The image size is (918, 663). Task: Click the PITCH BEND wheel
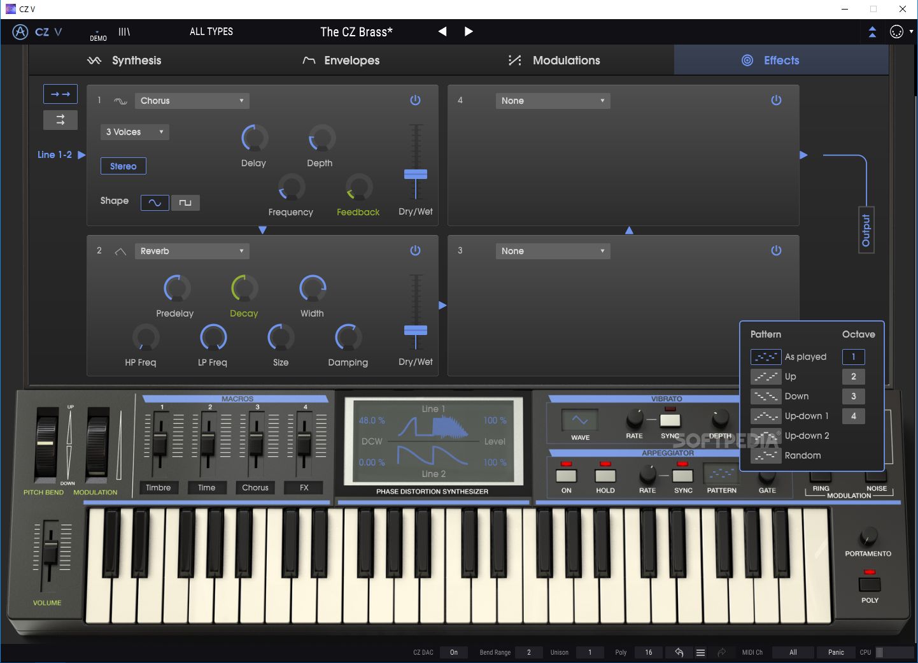coord(46,445)
